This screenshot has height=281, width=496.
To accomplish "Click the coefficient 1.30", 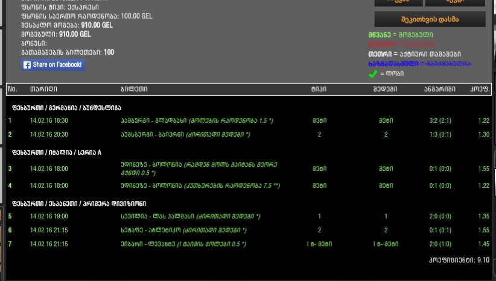I will [x=484, y=134].
